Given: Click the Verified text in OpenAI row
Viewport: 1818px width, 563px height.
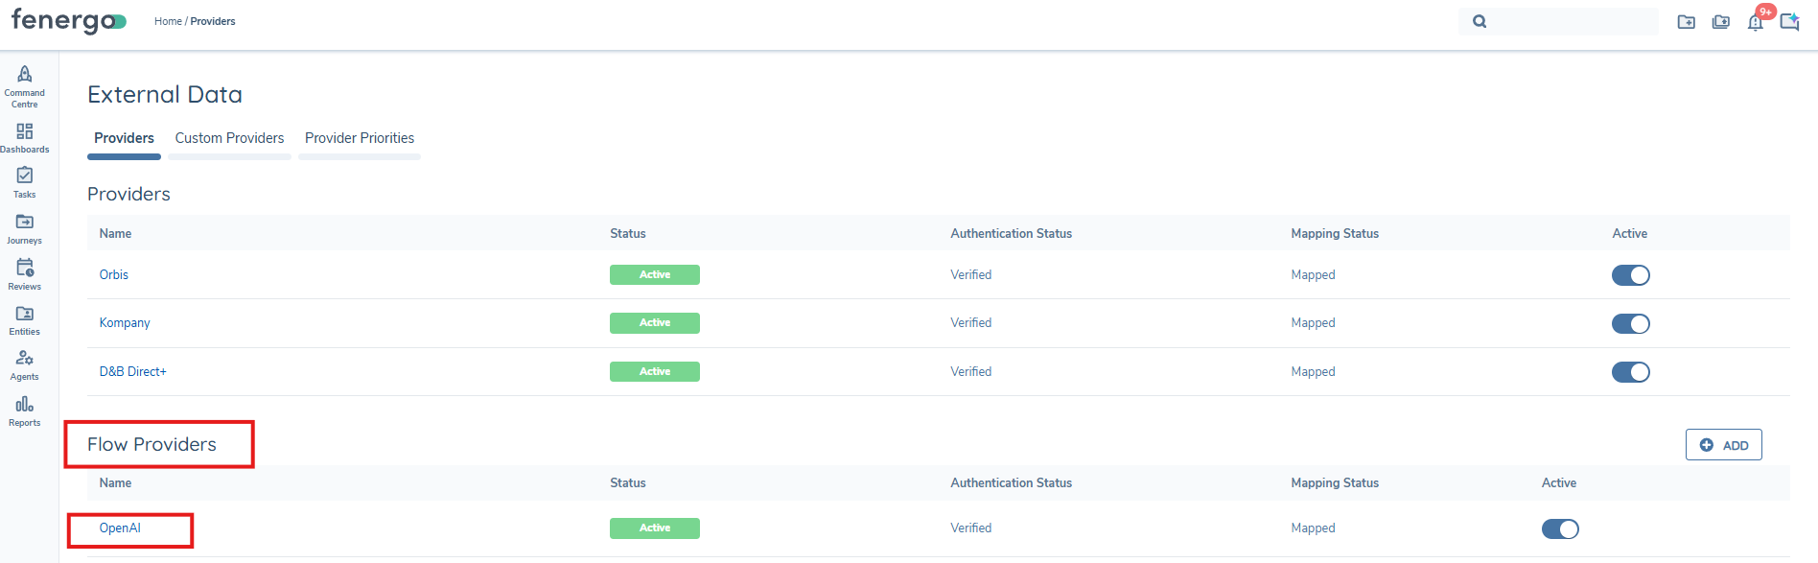Looking at the screenshot, I should pyautogui.click(x=971, y=528).
